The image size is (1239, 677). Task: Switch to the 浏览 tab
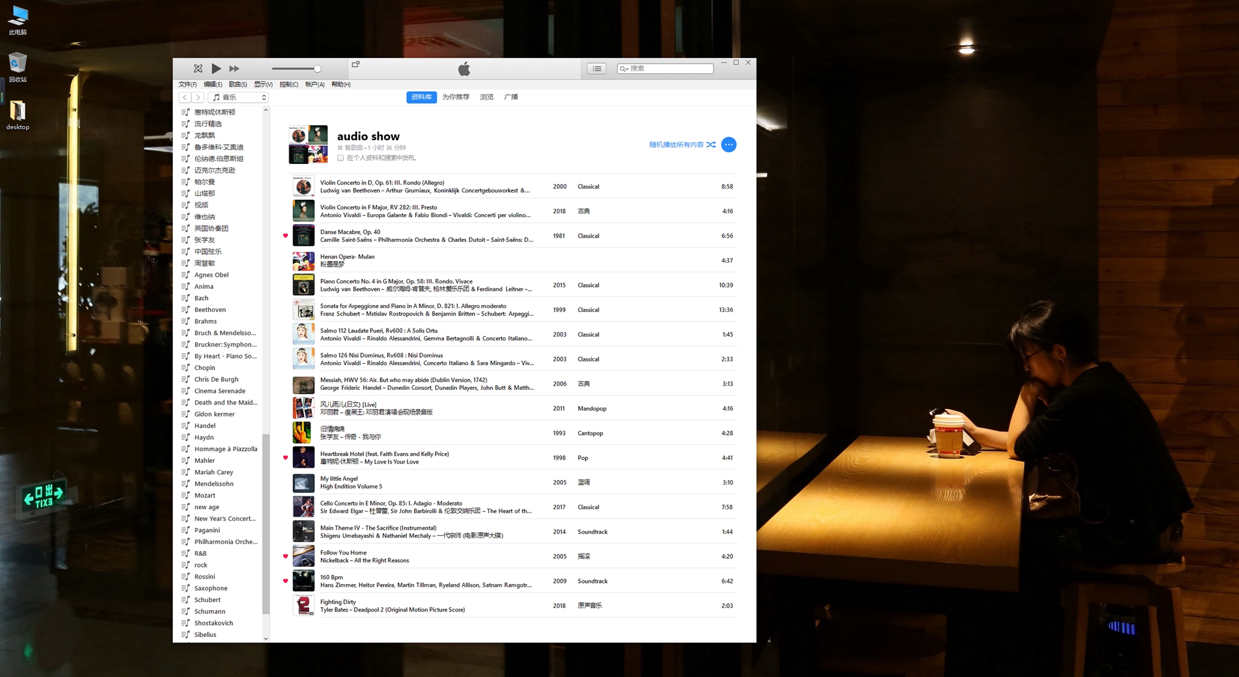tap(486, 97)
